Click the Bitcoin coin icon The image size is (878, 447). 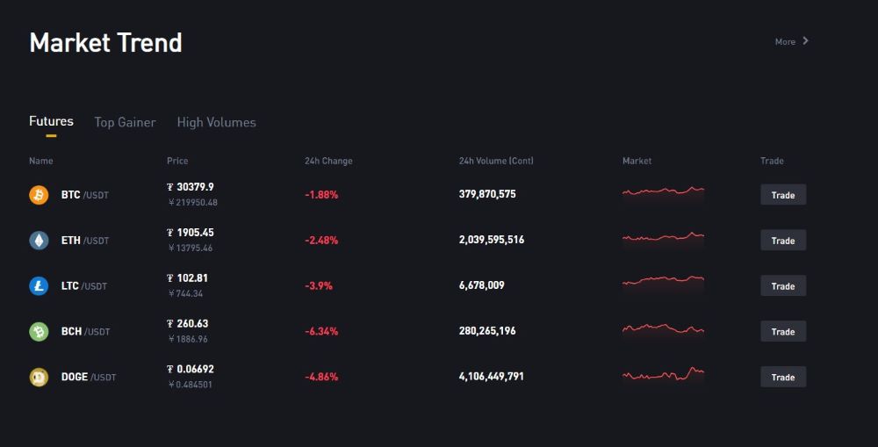tap(39, 195)
